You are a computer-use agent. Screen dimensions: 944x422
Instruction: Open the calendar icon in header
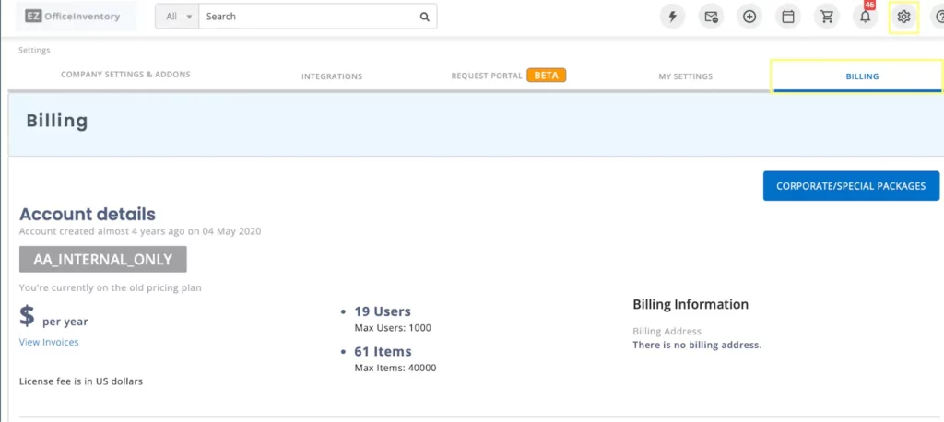788,17
